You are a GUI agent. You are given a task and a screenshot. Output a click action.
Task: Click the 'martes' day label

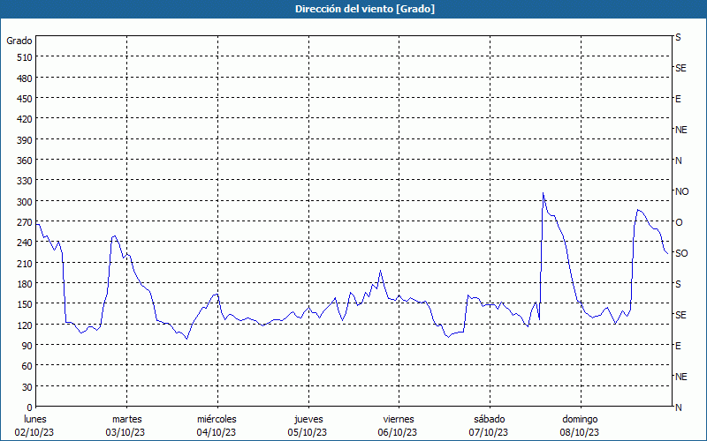(x=127, y=420)
